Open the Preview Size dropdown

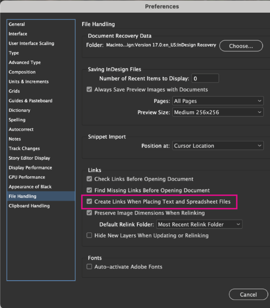point(218,112)
